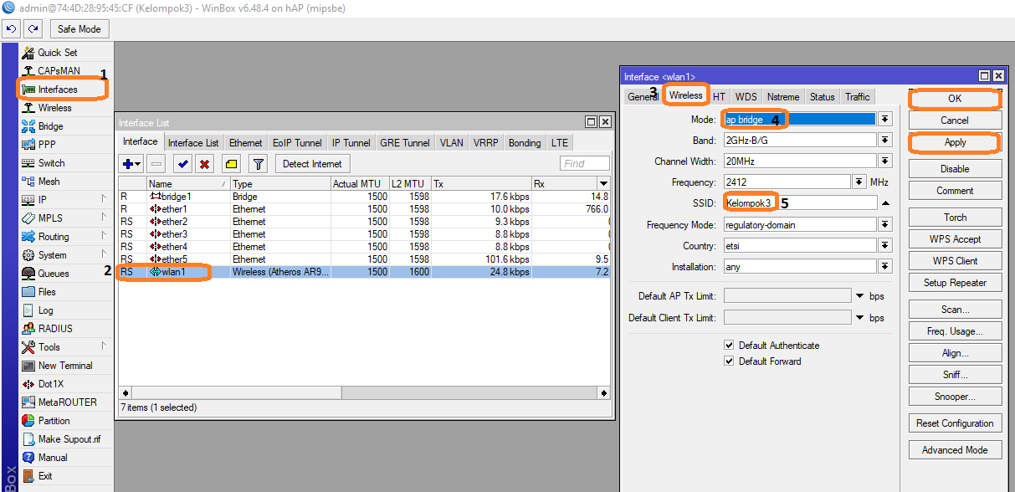Viewport: 1015px width, 492px height.
Task: Click Detect Internet button
Action: click(313, 164)
